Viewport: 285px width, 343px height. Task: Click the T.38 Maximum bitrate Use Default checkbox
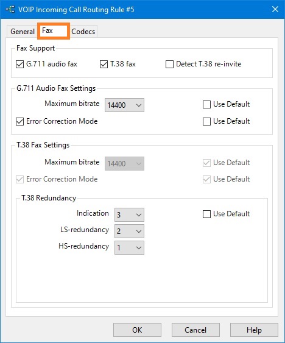tap(206, 163)
